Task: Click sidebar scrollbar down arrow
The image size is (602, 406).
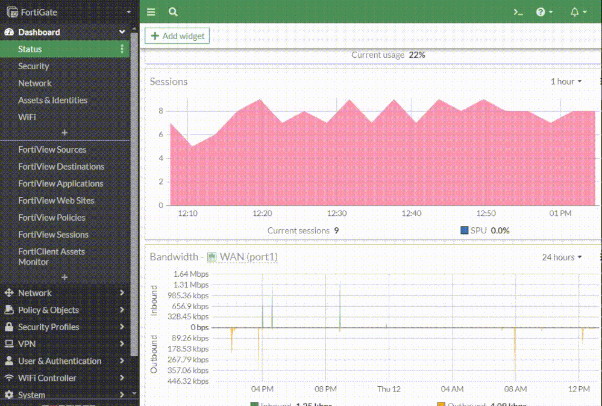Action: point(134,393)
